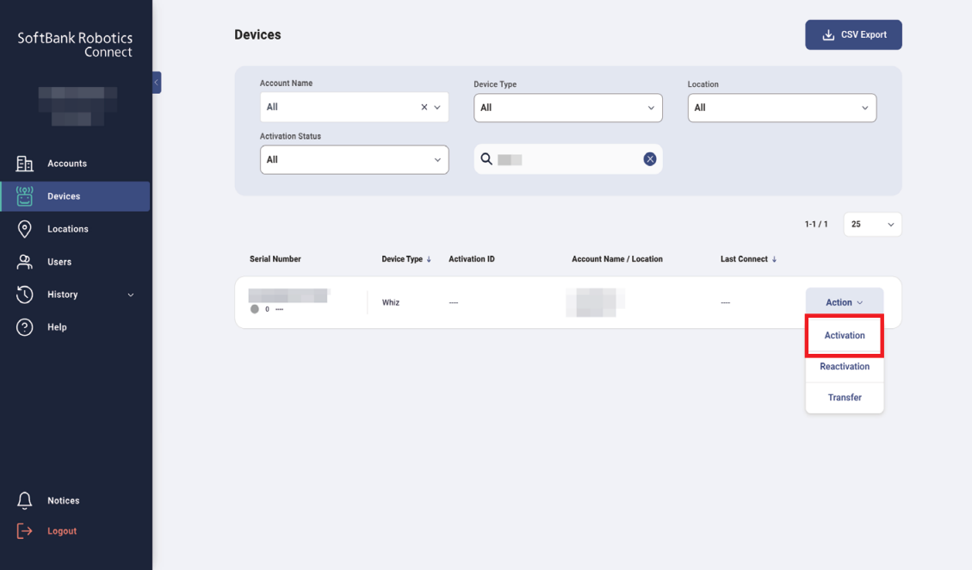Click the 1-1 / 1 pagination text
Viewport: 972px width, 570px height.
point(816,224)
